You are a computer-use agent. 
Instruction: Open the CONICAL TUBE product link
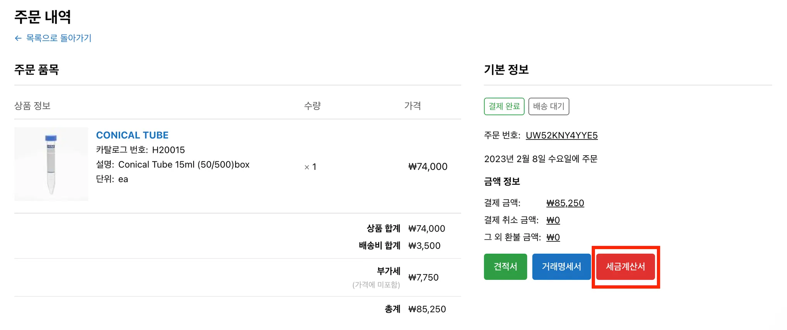[132, 135]
